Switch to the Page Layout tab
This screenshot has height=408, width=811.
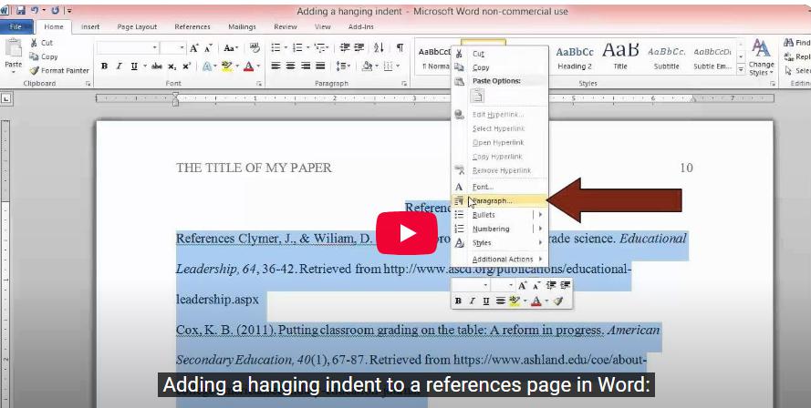(x=137, y=26)
